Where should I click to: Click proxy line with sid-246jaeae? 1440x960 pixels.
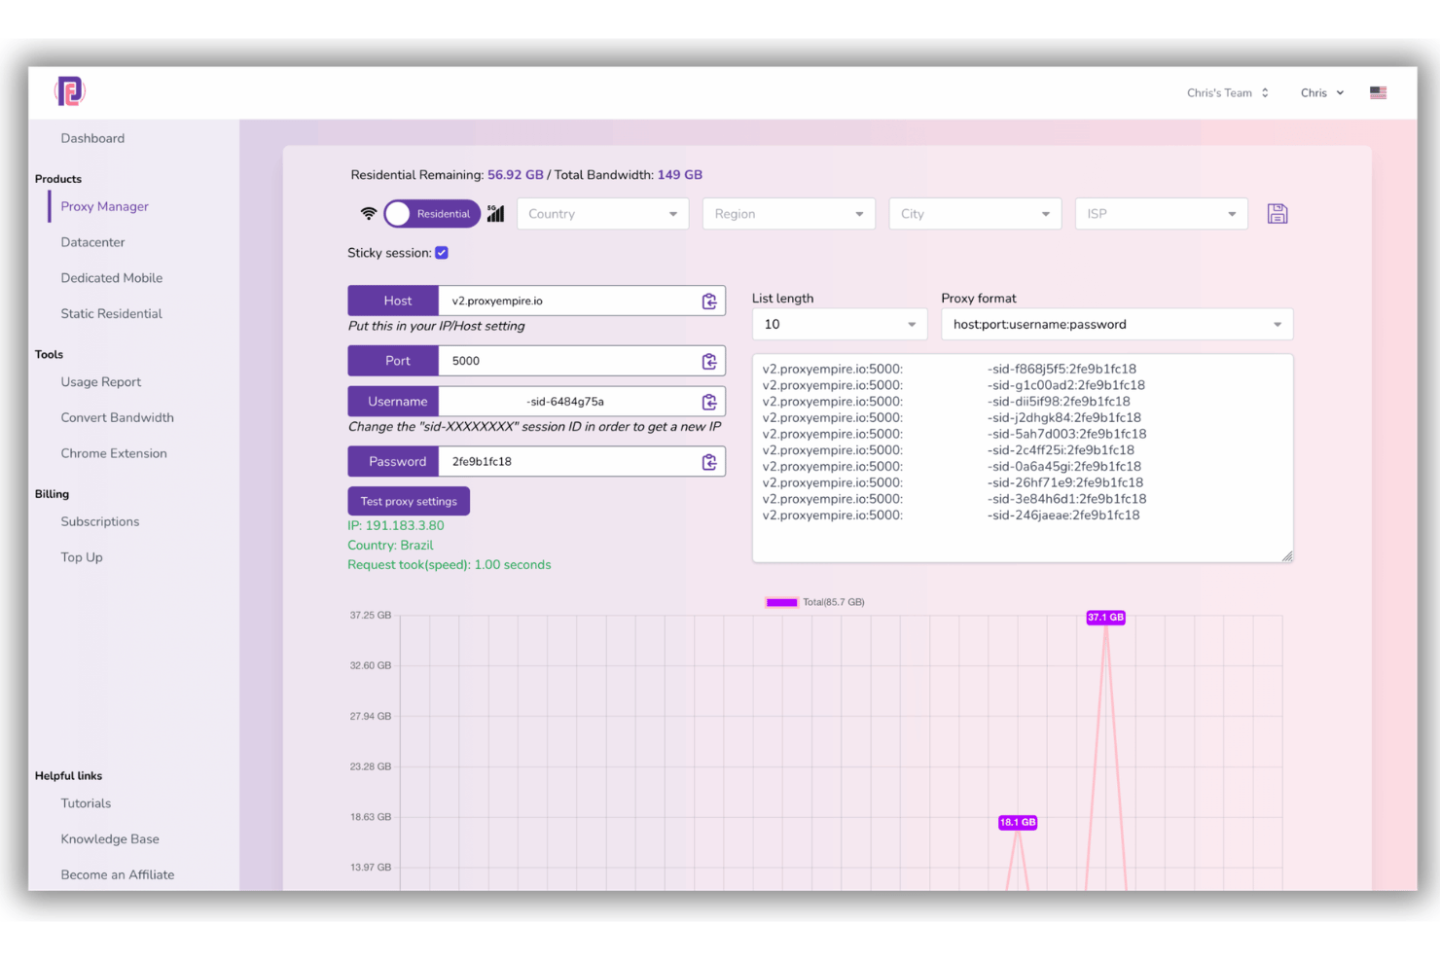pos(952,516)
